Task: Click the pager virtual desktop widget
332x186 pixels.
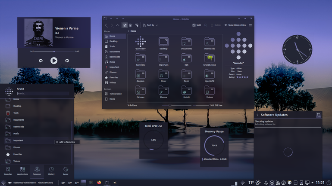Action: coord(84,183)
